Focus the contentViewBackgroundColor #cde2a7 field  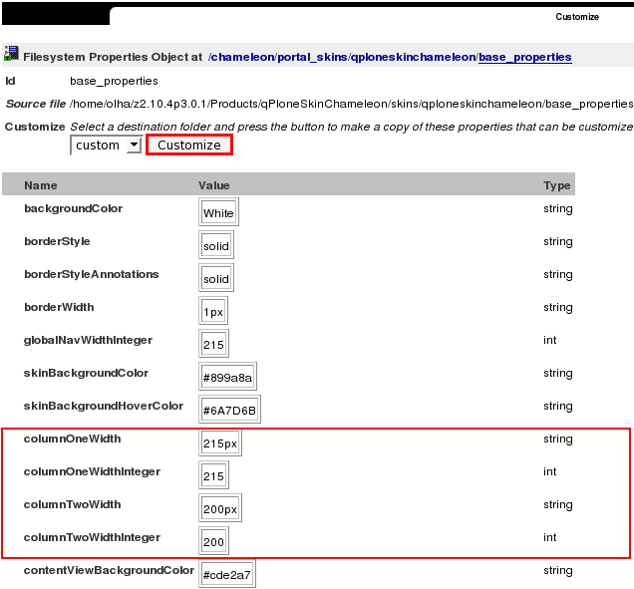[x=227, y=575]
